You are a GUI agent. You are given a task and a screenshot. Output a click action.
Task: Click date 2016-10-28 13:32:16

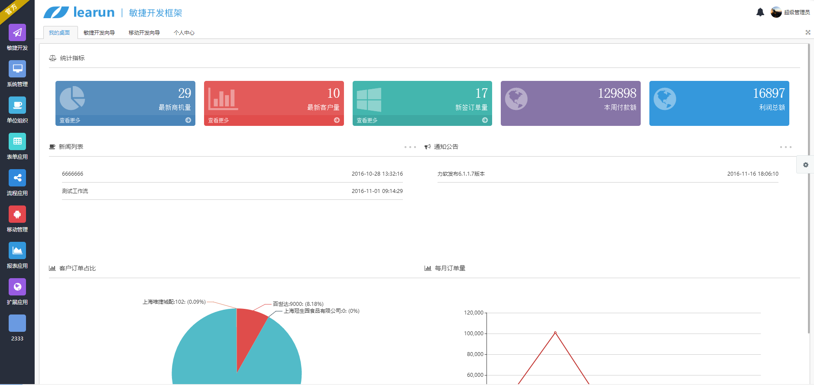click(377, 174)
